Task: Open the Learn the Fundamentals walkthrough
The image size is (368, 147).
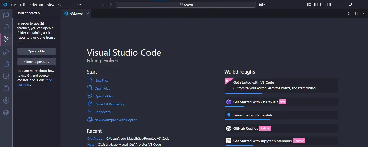Action: coord(281,115)
